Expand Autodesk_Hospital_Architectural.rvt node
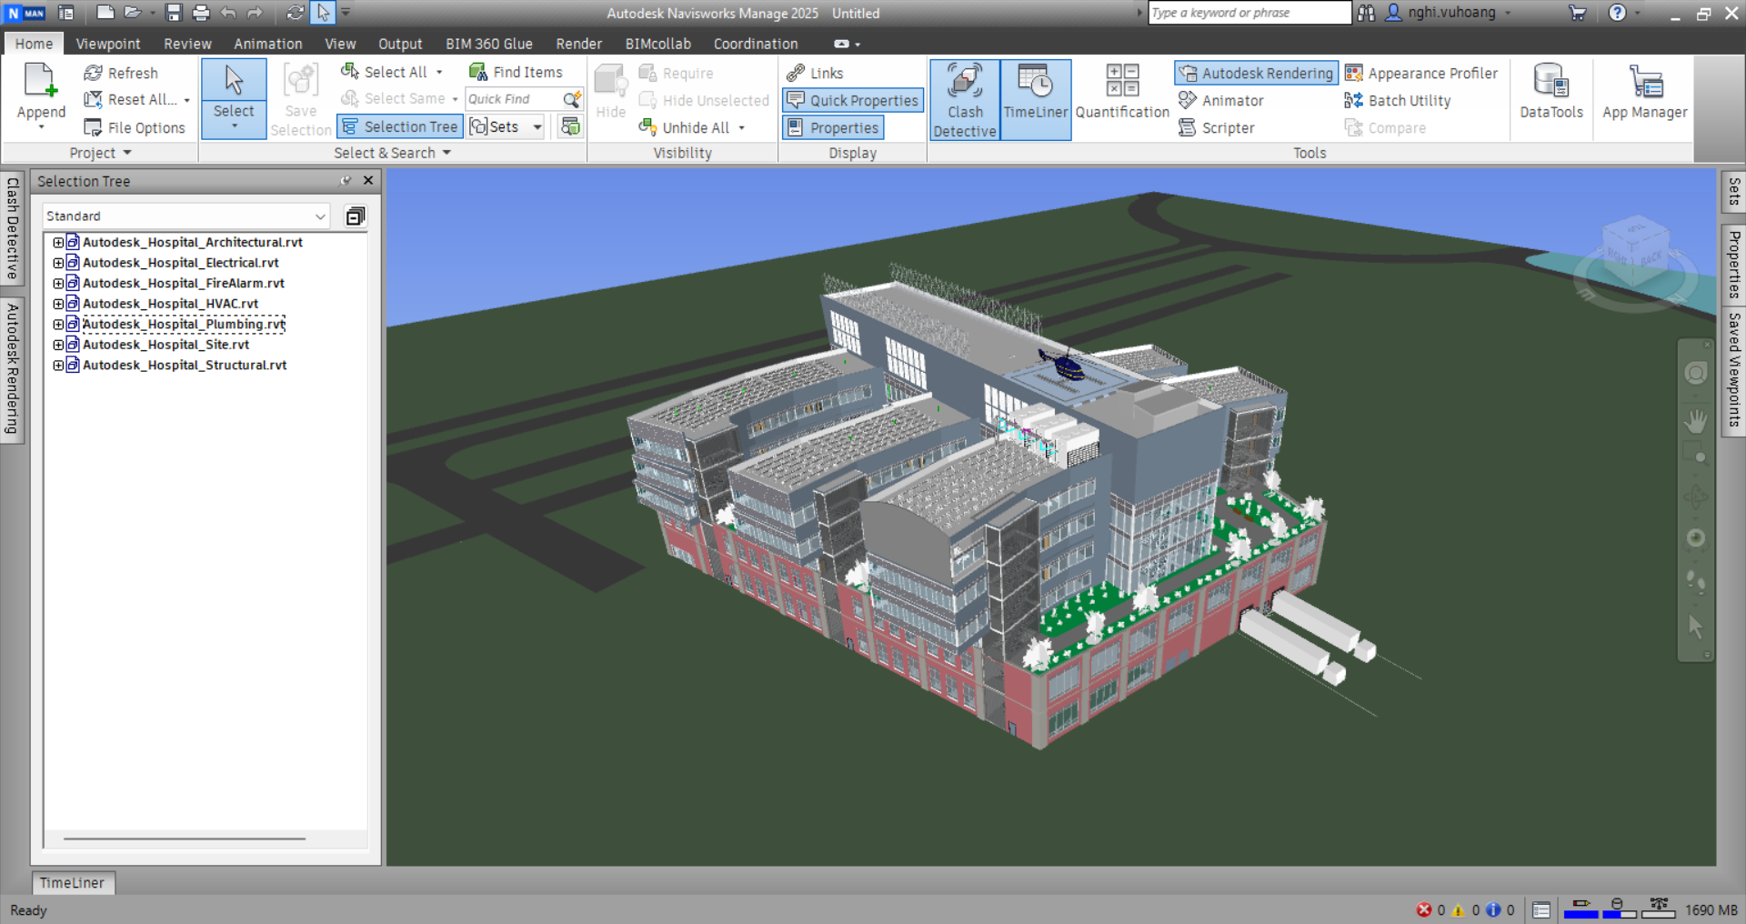This screenshot has width=1746, height=924. [x=58, y=242]
